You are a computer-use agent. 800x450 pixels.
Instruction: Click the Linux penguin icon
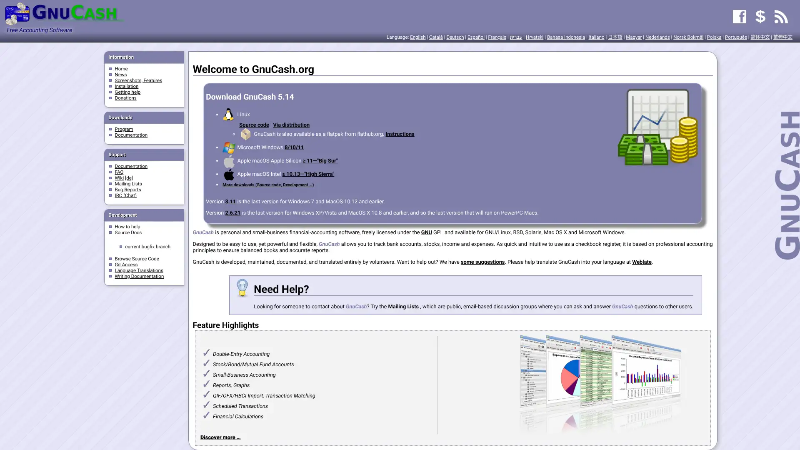pos(228,115)
